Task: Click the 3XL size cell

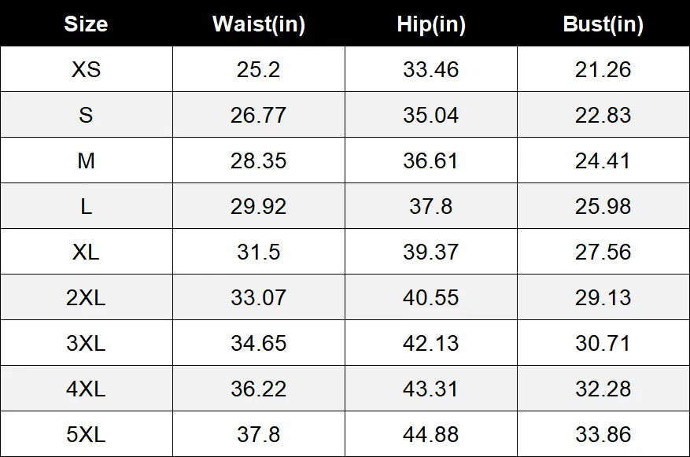Action: click(x=86, y=343)
